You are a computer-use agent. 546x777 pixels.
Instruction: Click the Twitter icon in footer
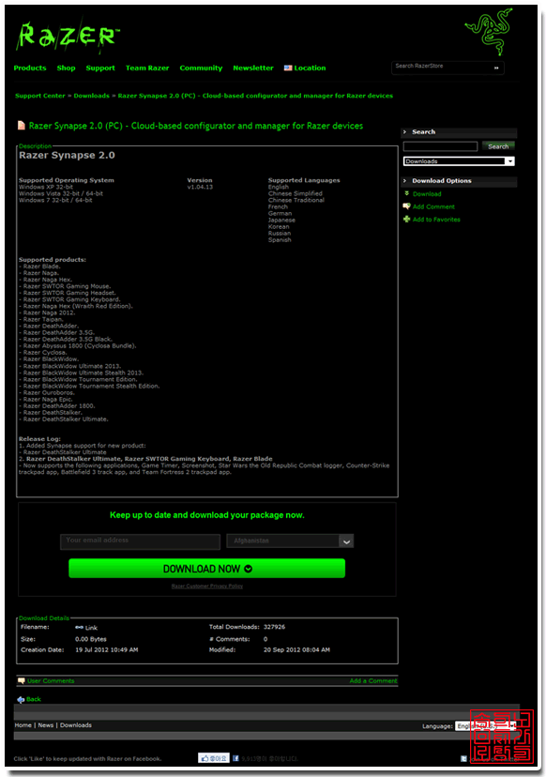tap(463, 758)
